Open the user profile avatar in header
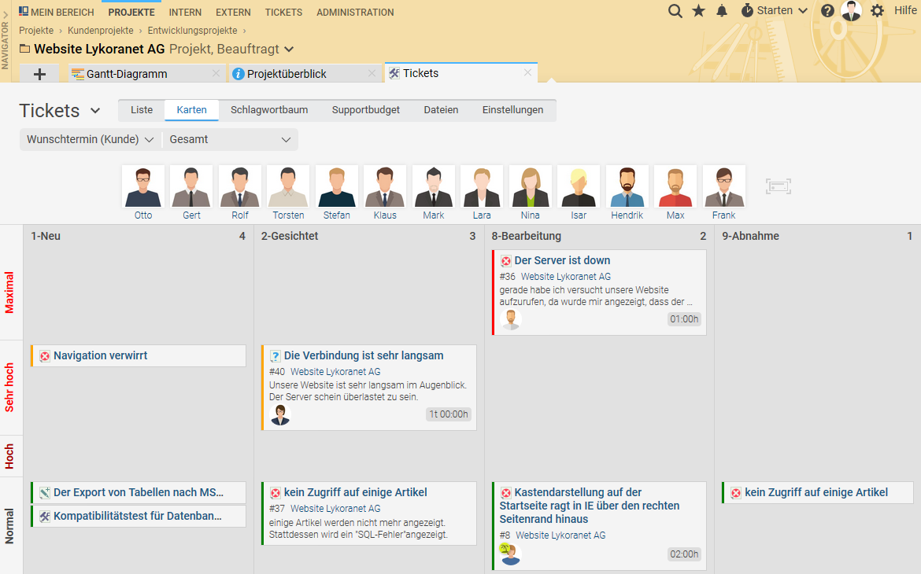Screen dimensions: 921x574 tap(851, 10)
